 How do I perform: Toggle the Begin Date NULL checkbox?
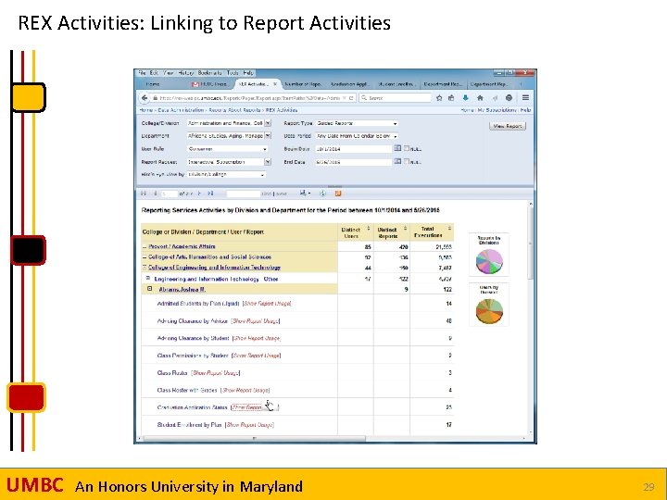407,148
